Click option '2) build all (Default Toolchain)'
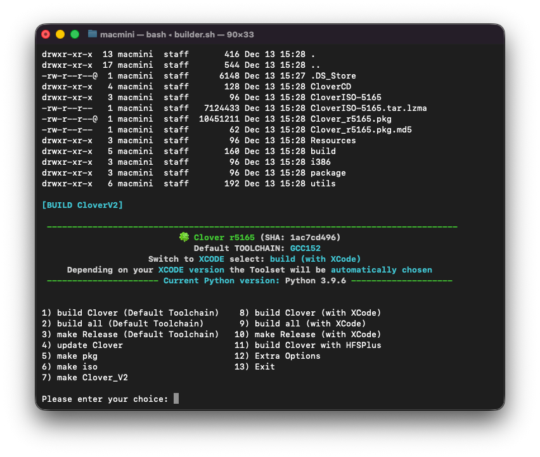Image resolution: width=540 pixels, height=457 pixels. [x=122, y=323]
